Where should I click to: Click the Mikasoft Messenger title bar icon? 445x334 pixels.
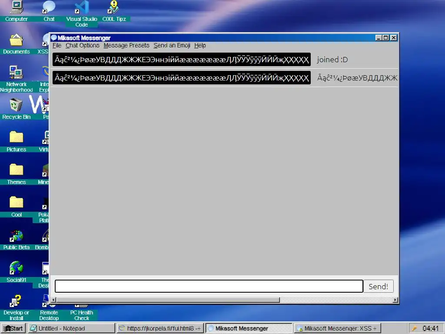[53, 38]
